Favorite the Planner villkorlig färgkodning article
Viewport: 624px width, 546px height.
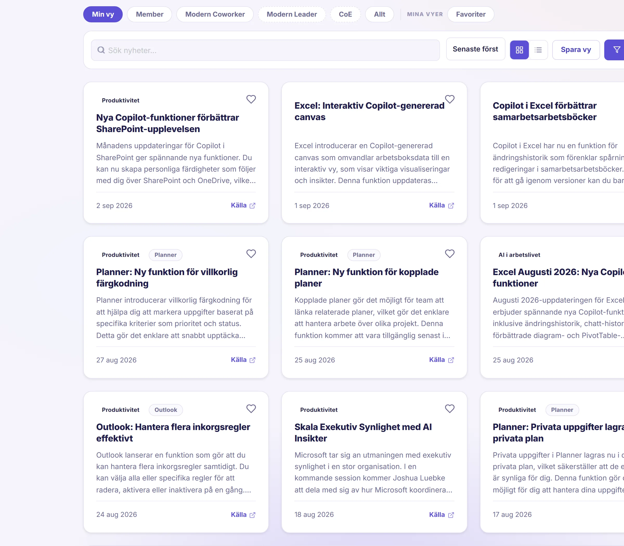[251, 254]
